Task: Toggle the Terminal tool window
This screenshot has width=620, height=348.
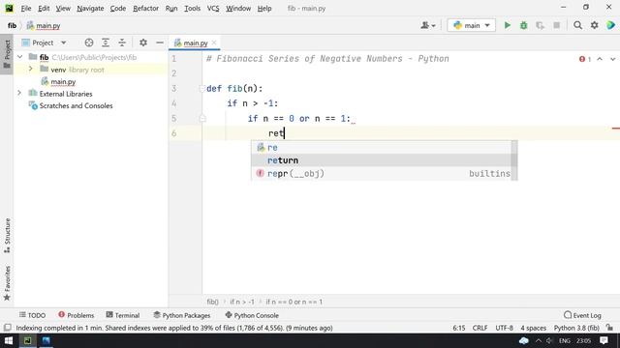Action: 123,315
